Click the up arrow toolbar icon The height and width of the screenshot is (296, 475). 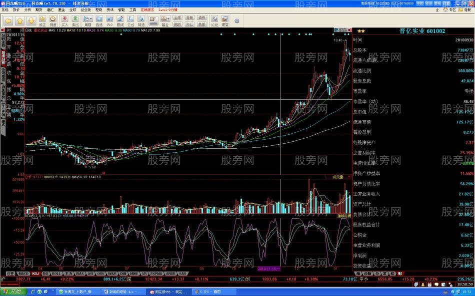click(x=19, y=21)
